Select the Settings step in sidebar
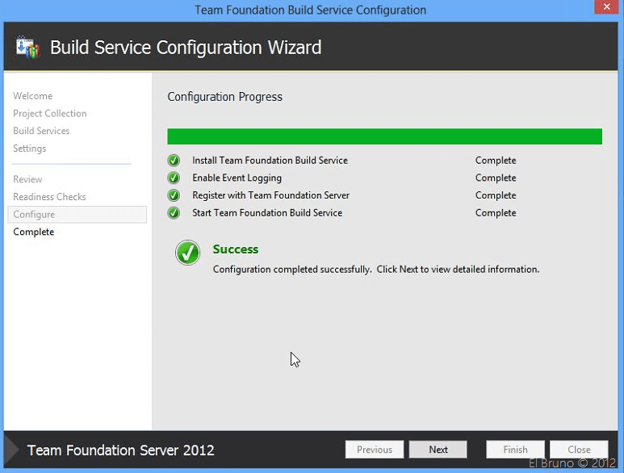The height and width of the screenshot is (473, 624). pos(30,149)
